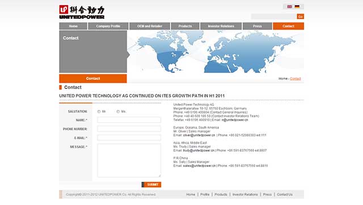Click the orange Go search button
363x205 pixels.
click(300, 16)
